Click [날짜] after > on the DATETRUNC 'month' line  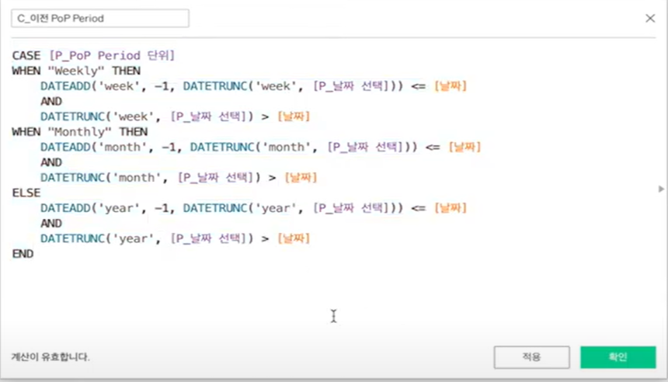[301, 178]
